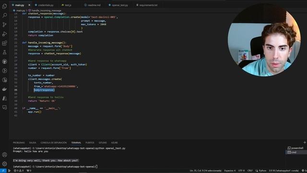The height and width of the screenshot is (173, 307).
Task: Close the main.py editor tab
Action: click(29, 5)
